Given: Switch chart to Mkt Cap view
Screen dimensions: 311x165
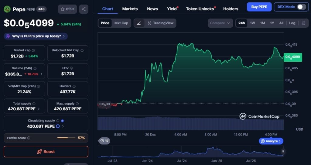Looking at the screenshot, I should [x=121, y=23].
